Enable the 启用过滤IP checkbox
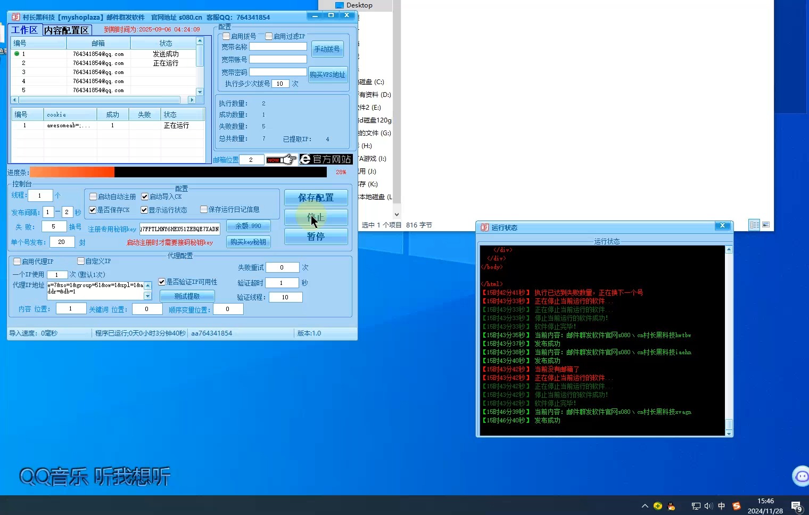 (x=269, y=36)
